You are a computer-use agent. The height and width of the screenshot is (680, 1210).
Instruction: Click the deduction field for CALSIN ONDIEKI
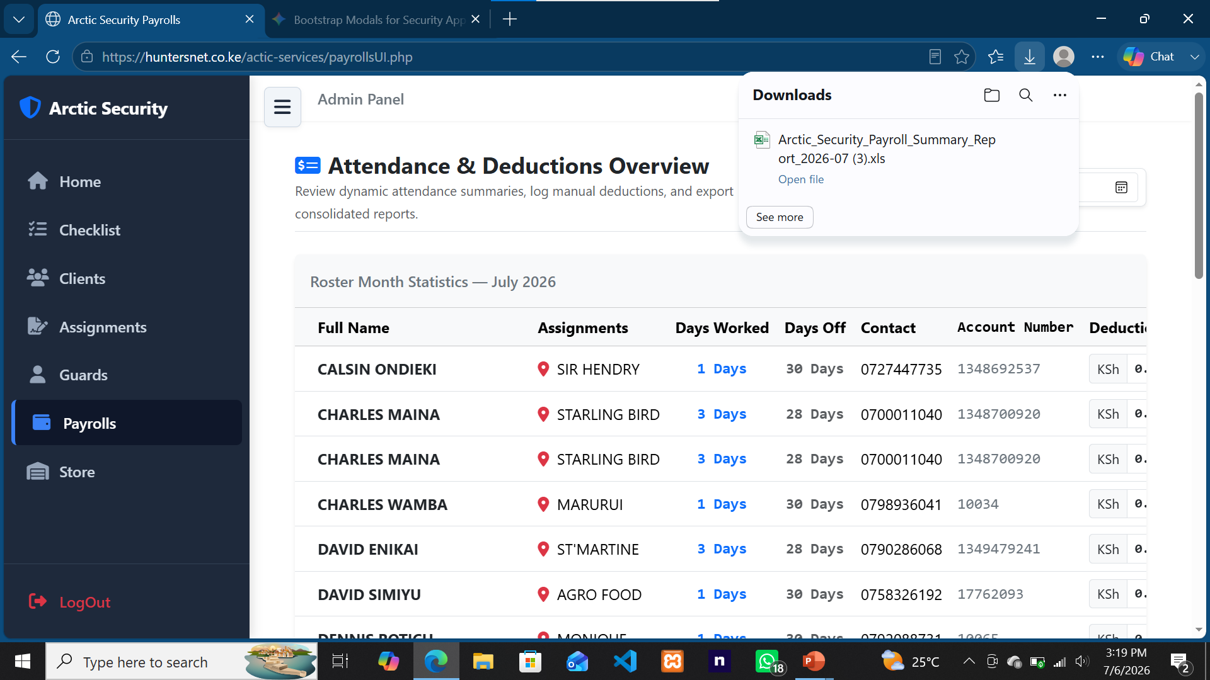(1138, 369)
